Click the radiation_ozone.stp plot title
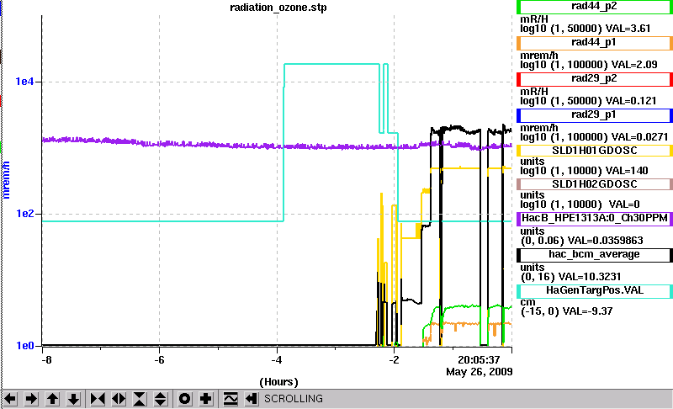Screen dimensions: 673x409 278,8
